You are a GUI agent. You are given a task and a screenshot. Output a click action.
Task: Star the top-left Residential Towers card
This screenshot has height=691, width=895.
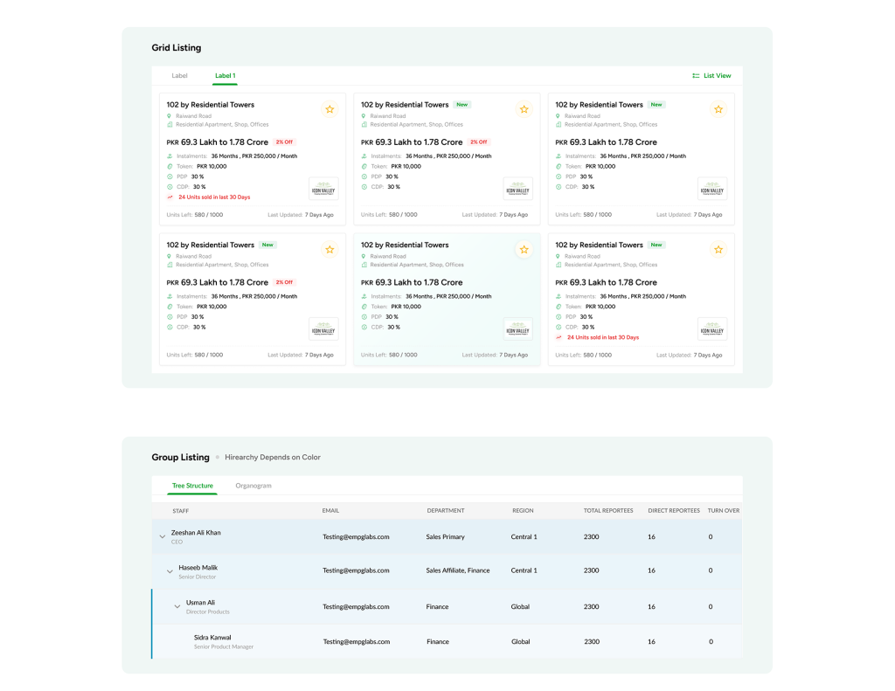tap(330, 109)
